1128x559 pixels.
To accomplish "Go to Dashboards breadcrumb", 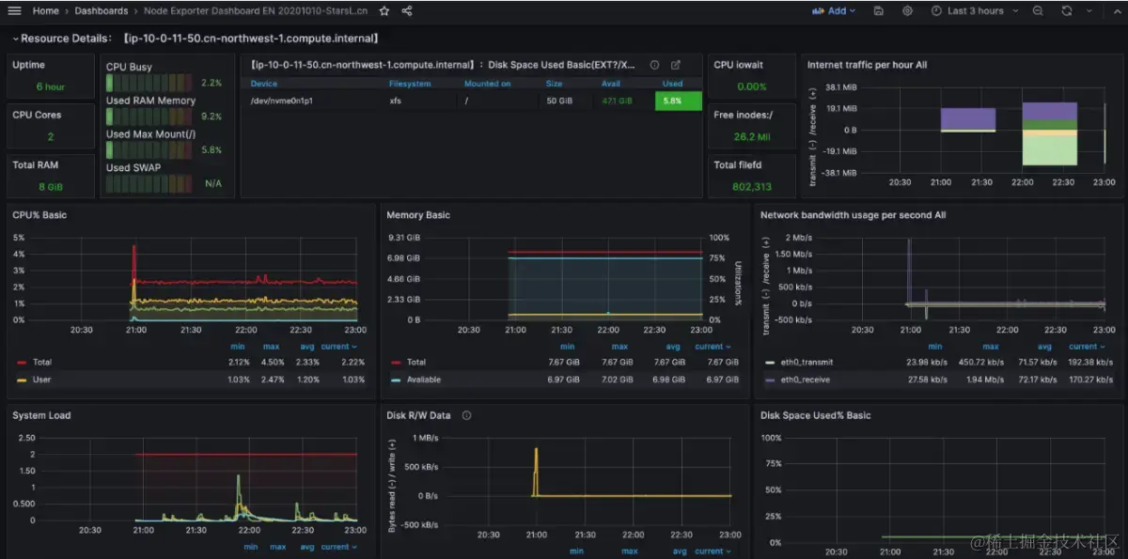I will point(102,11).
